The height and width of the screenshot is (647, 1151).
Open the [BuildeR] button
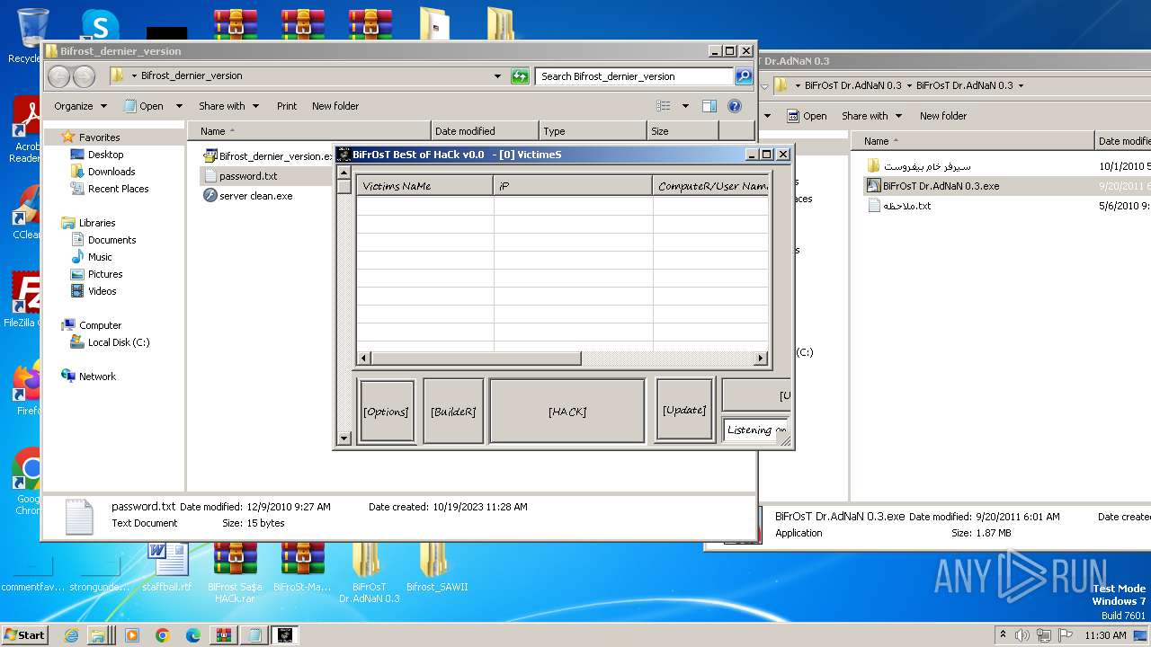[x=453, y=412]
